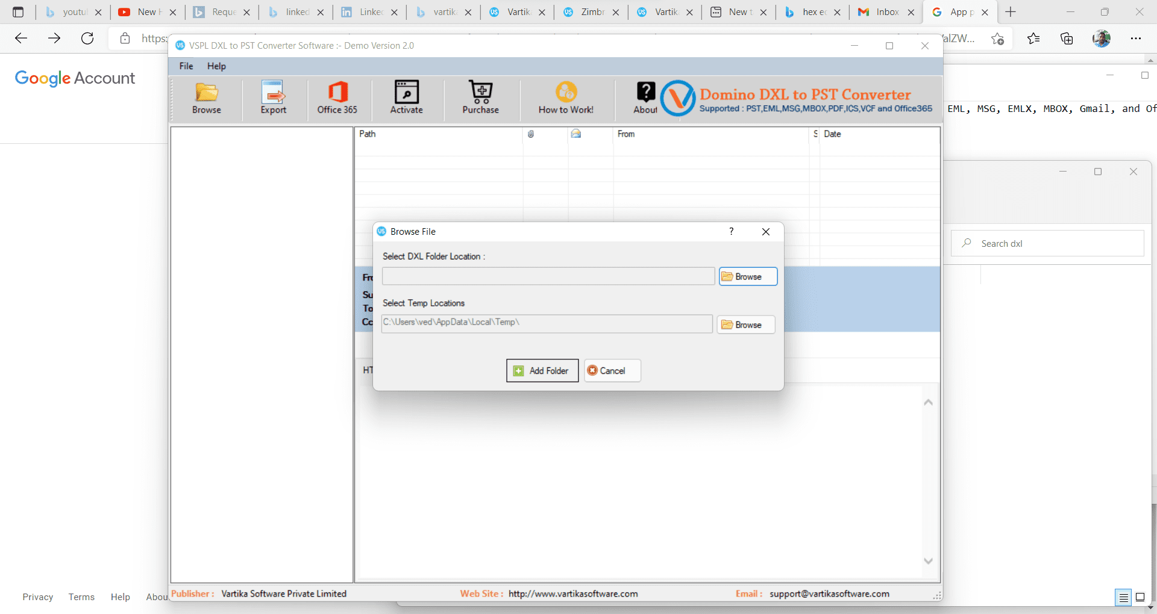1157x614 pixels.
Task: Open the Collections icon in Edge
Action: [x=1067, y=39]
